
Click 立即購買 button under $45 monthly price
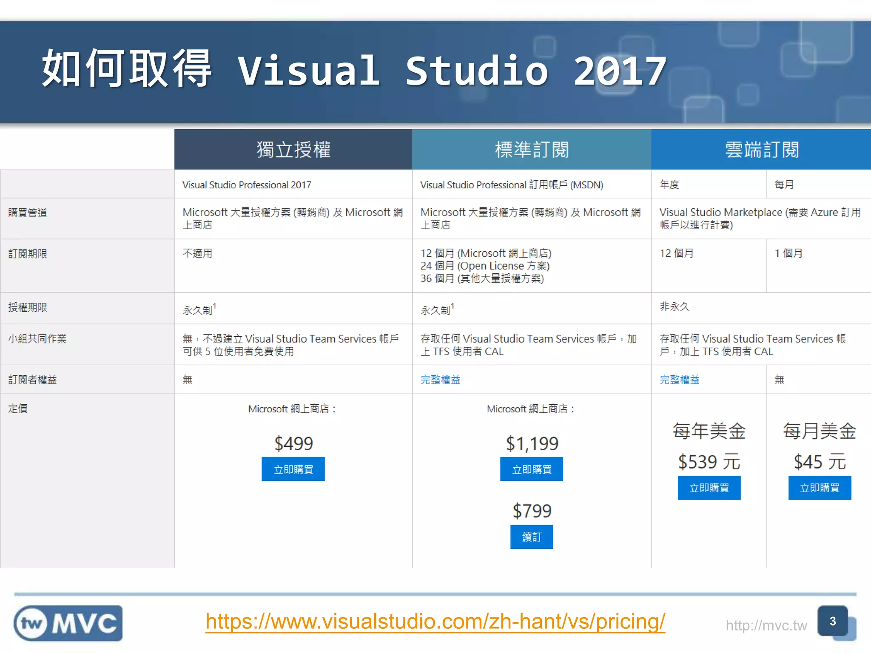click(x=820, y=488)
